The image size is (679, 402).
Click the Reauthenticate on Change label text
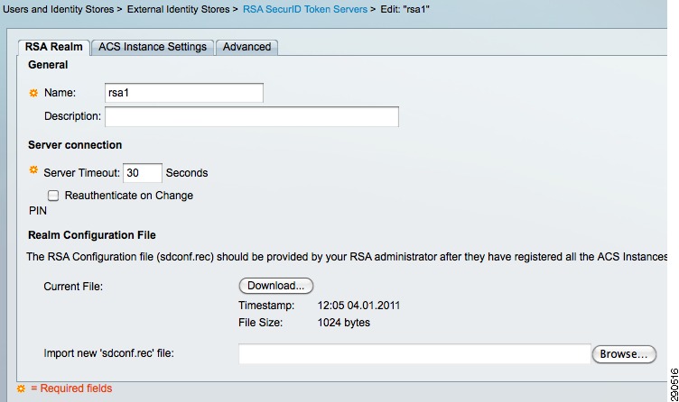[x=128, y=196]
